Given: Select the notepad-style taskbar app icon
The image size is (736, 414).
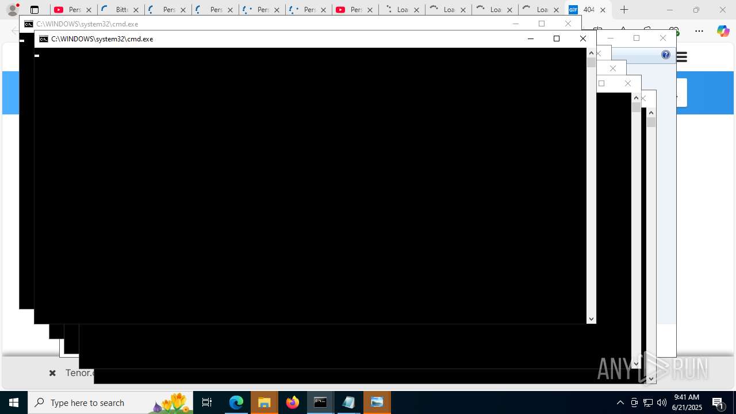Looking at the screenshot, I should (348, 402).
